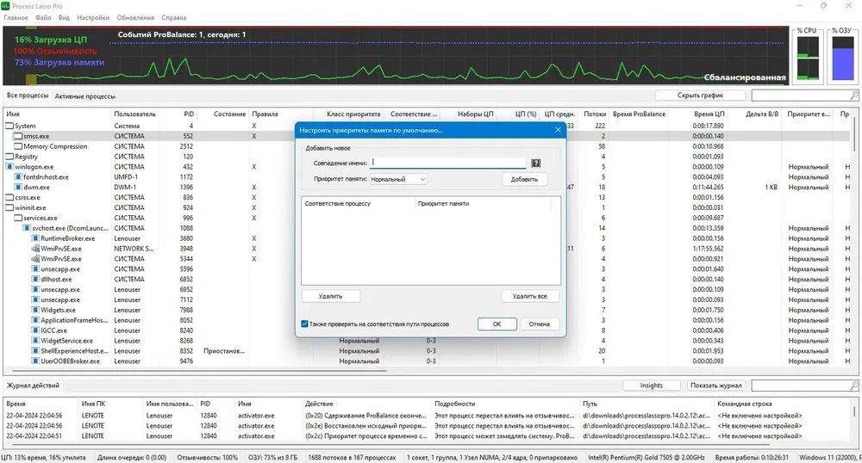Click the Приоритет памяти column header in dialog list

(483, 203)
